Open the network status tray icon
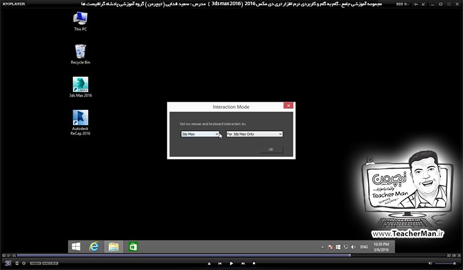463x270 pixels. pyautogui.click(x=346, y=247)
